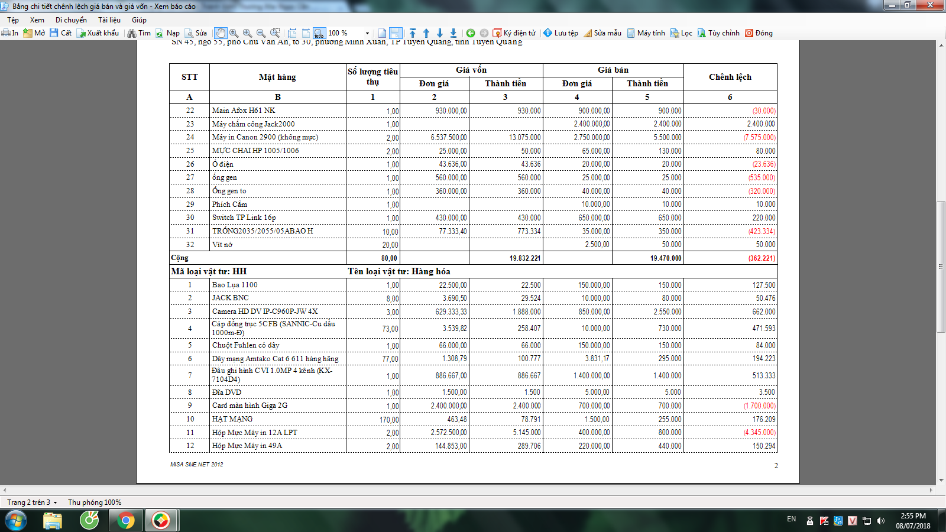
Task: Go to previous page arrow
Action: pyautogui.click(x=426, y=33)
